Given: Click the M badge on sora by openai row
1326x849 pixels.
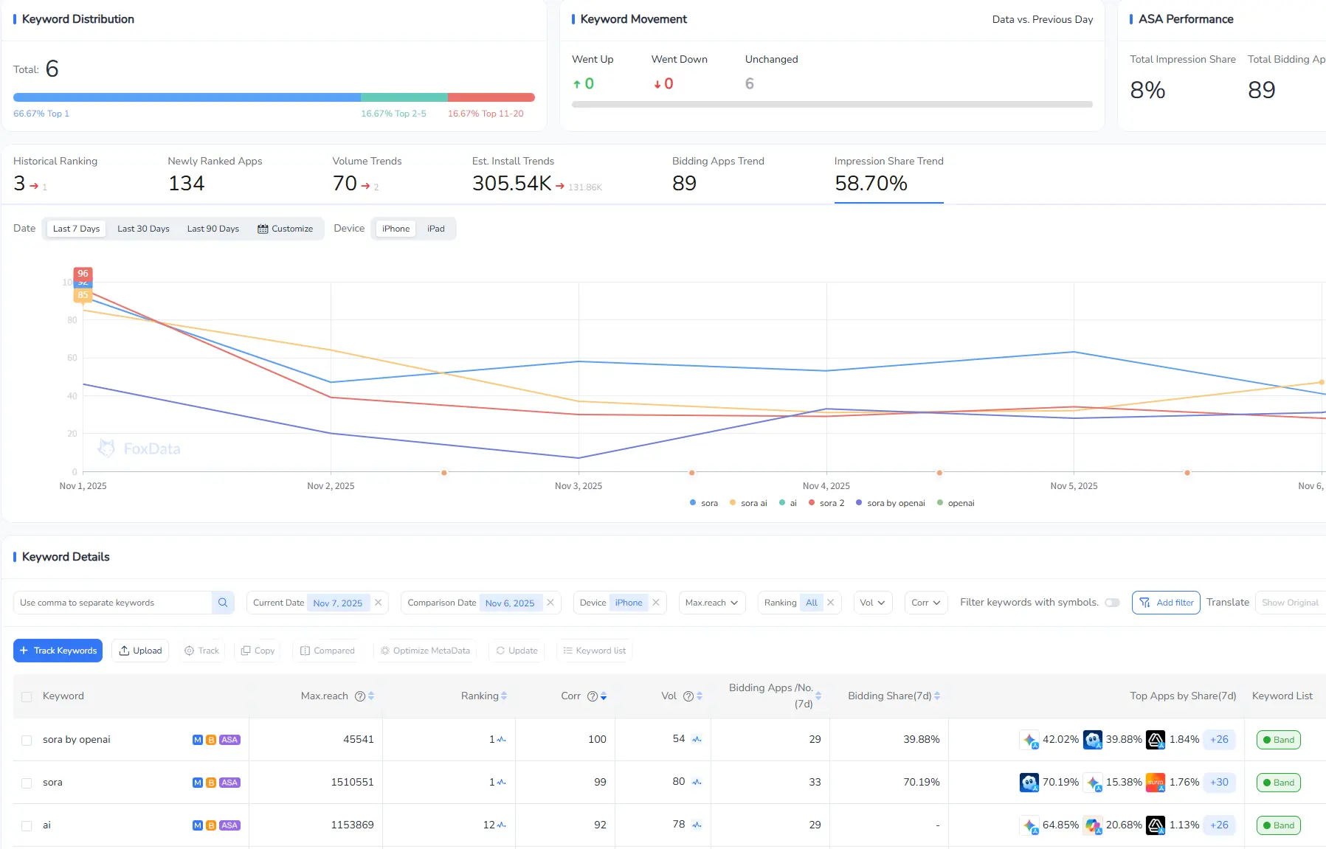Looking at the screenshot, I should 198,740.
